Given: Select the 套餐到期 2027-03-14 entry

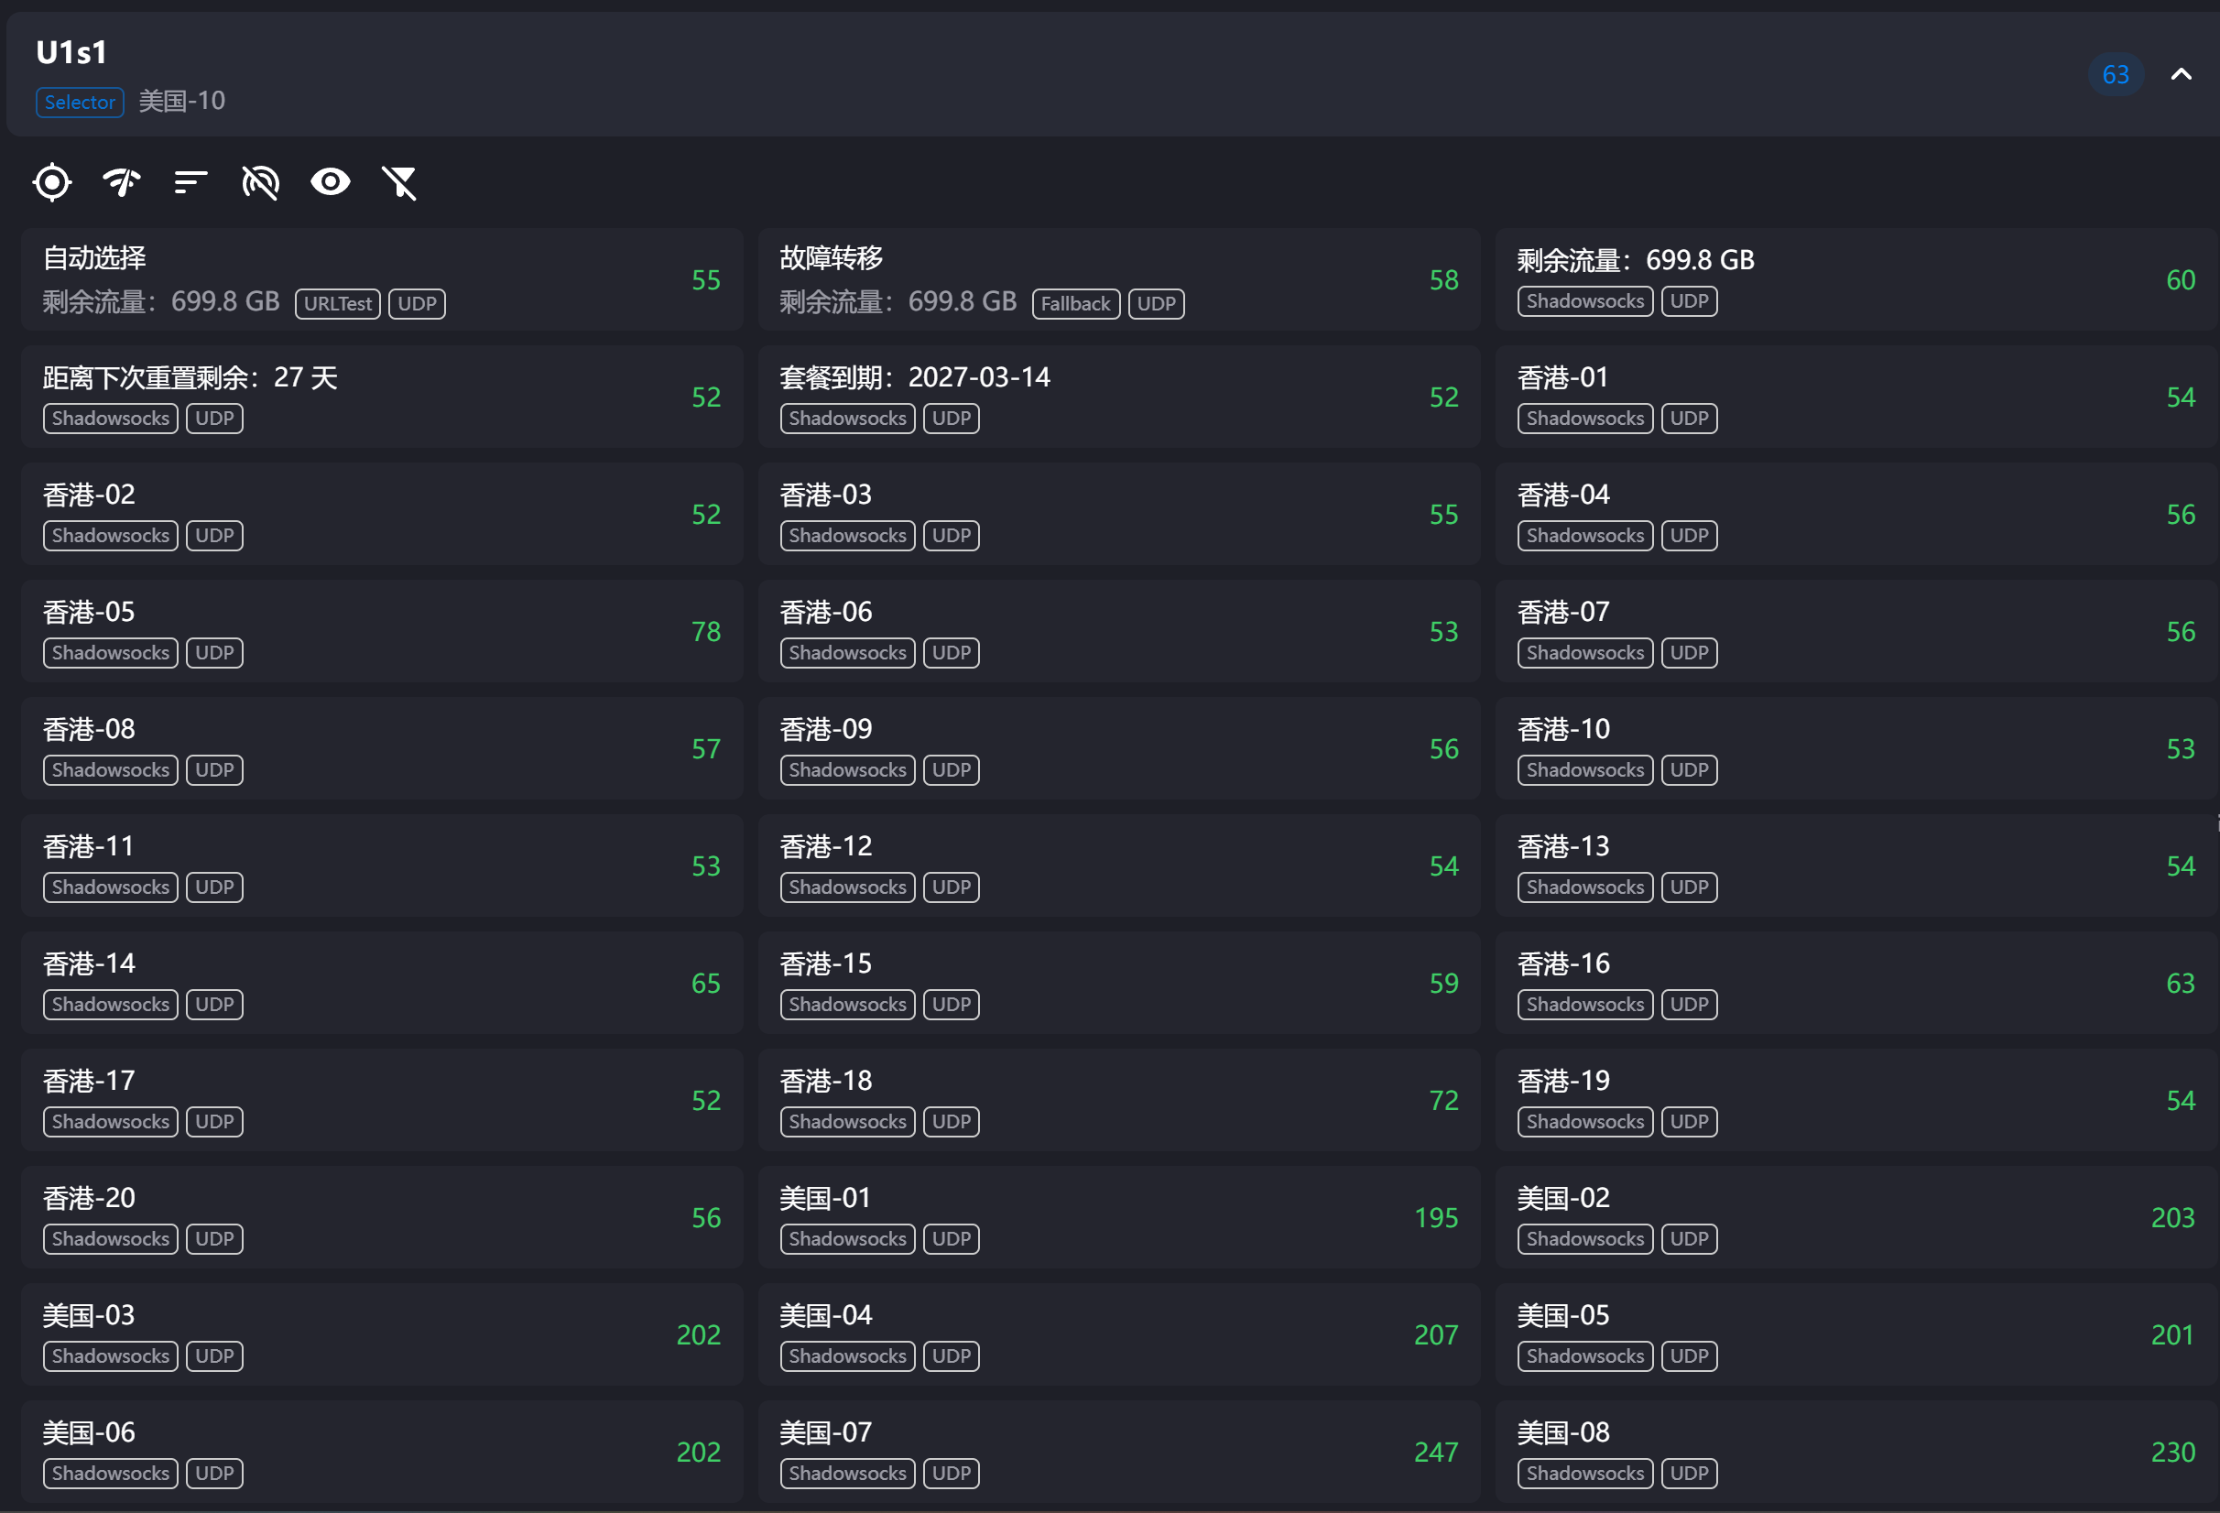Looking at the screenshot, I should pyautogui.click(x=1117, y=397).
